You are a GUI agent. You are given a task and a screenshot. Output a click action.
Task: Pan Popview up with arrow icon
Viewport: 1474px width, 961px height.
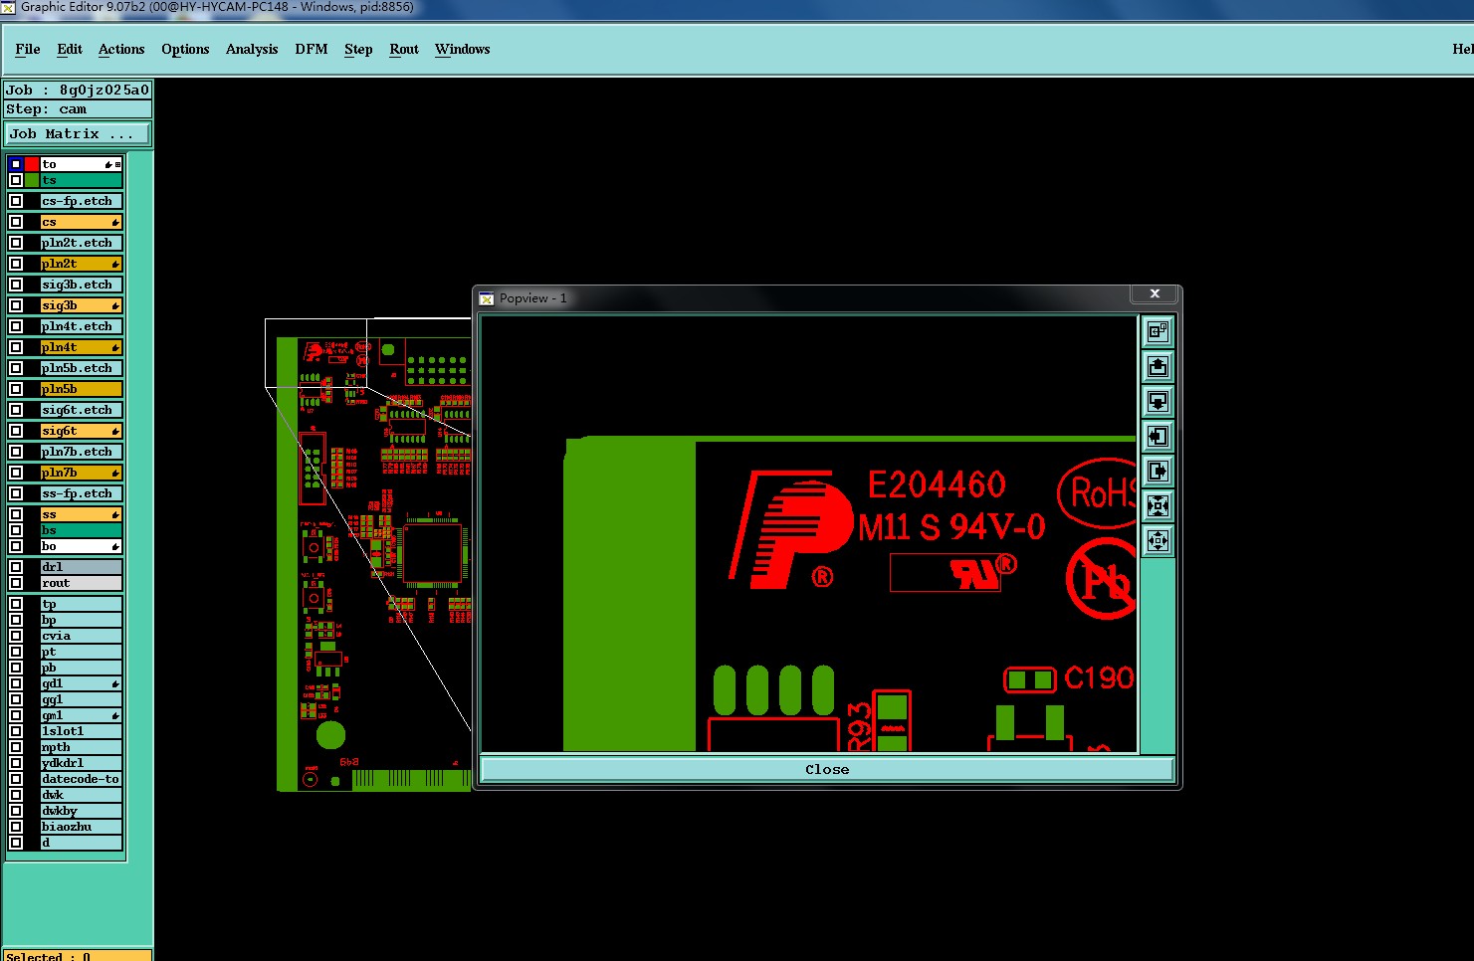[1158, 366]
